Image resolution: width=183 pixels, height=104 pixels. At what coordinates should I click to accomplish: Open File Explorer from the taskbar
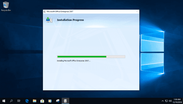click(35, 101)
